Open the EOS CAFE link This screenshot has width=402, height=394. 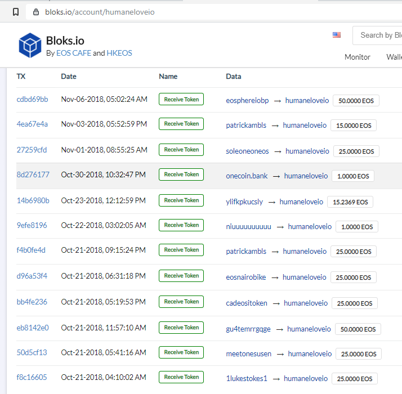tap(74, 53)
